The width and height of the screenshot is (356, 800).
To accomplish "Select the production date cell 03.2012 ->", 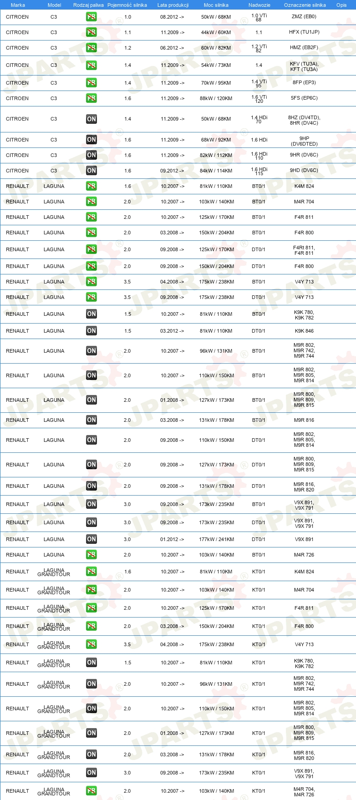I will point(173,331).
